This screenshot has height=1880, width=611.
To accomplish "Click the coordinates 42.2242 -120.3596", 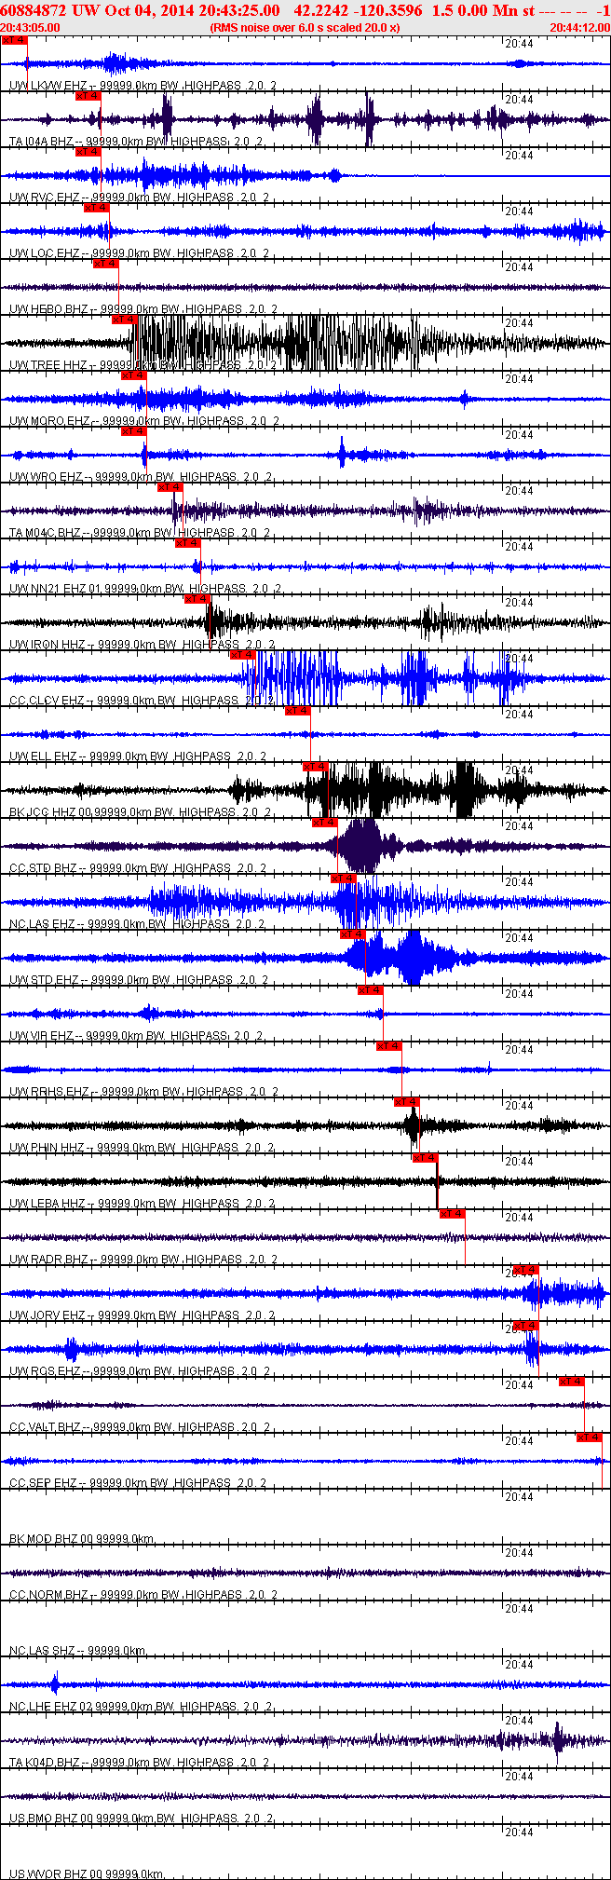I will [x=358, y=9].
